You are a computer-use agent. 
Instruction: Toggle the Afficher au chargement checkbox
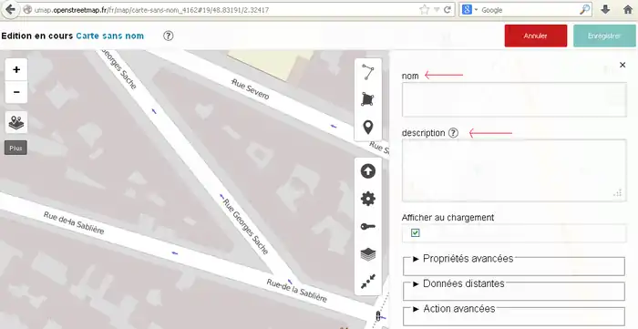(415, 233)
